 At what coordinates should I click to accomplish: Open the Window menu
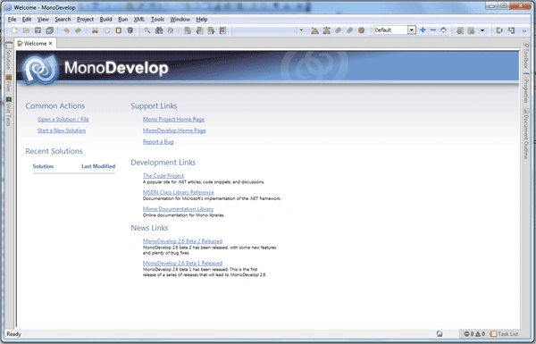point(180,20)
